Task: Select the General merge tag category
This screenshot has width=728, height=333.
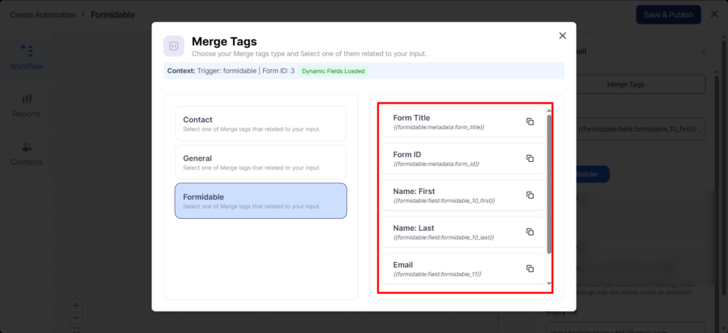Action: (260, 162)
